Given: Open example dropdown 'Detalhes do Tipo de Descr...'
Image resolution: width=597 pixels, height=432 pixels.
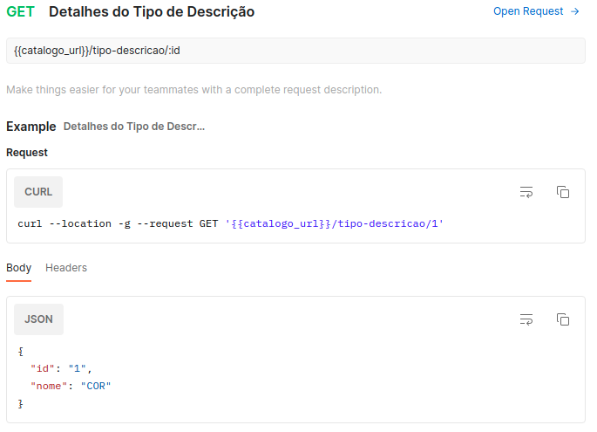Looking at the screenshot, I should [x=134, y=127].
